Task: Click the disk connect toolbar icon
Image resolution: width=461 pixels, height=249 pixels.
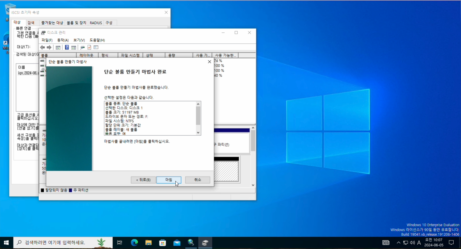Action: tap(83, 47)
